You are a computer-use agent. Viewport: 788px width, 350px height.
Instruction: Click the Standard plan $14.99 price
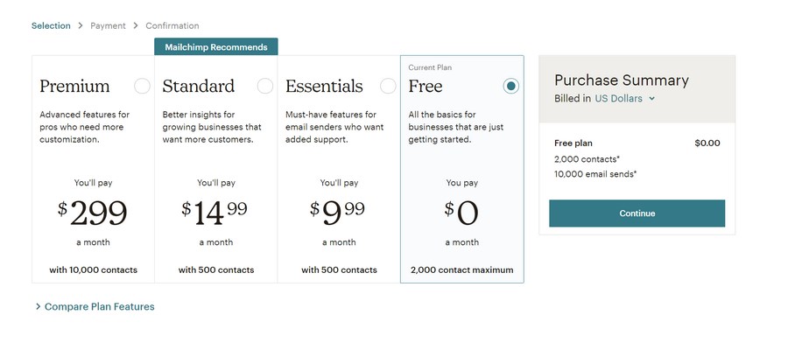(x=215, y=210)
